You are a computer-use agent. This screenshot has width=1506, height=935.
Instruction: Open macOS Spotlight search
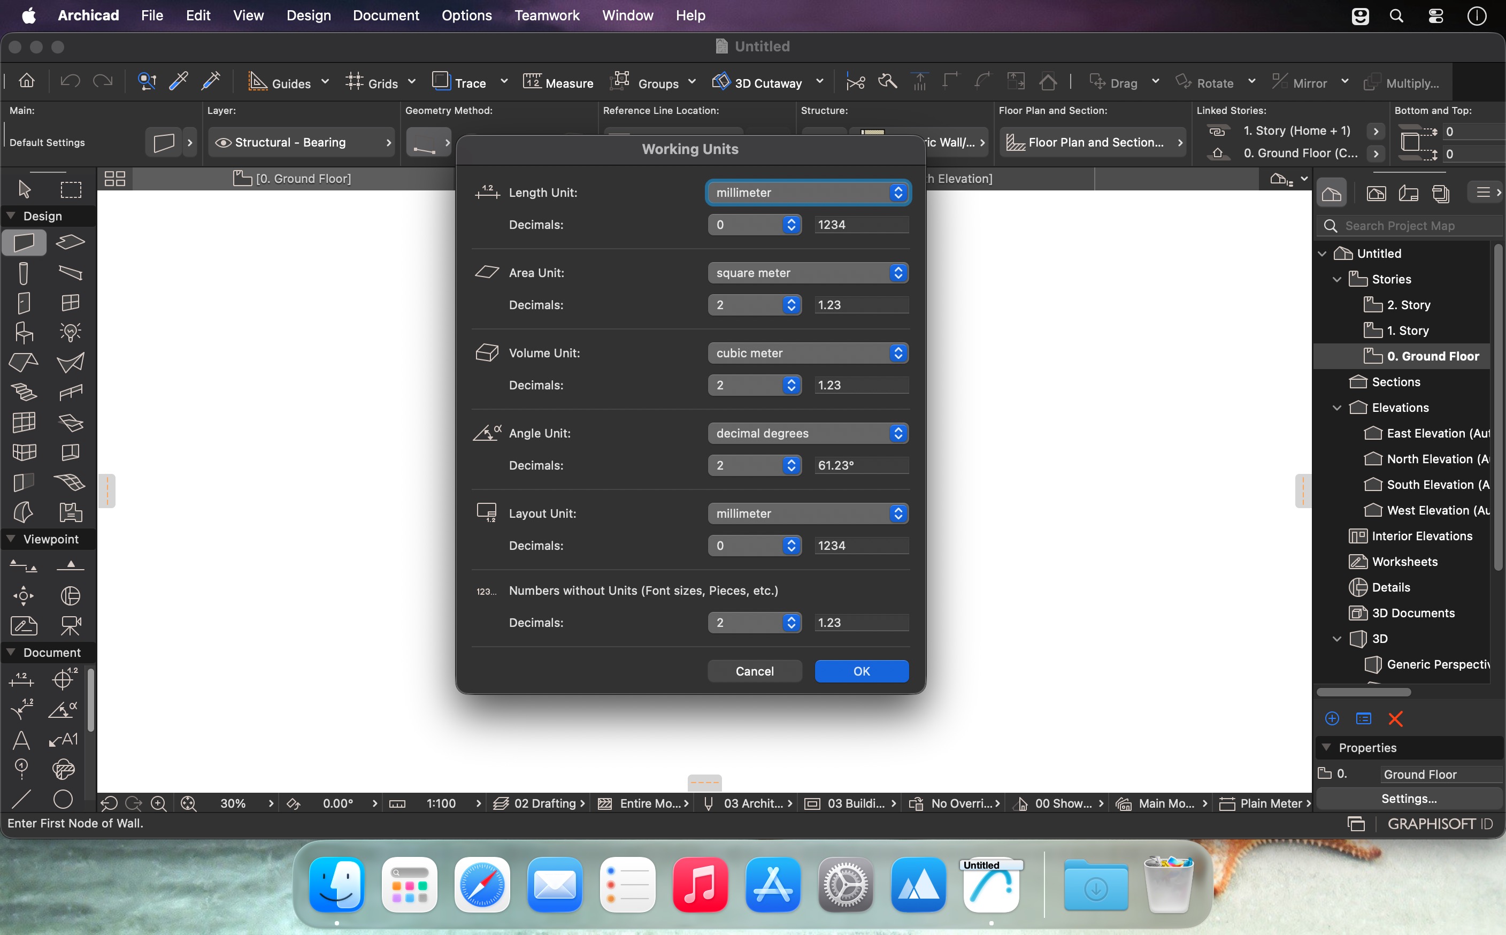coord(1396,16)
